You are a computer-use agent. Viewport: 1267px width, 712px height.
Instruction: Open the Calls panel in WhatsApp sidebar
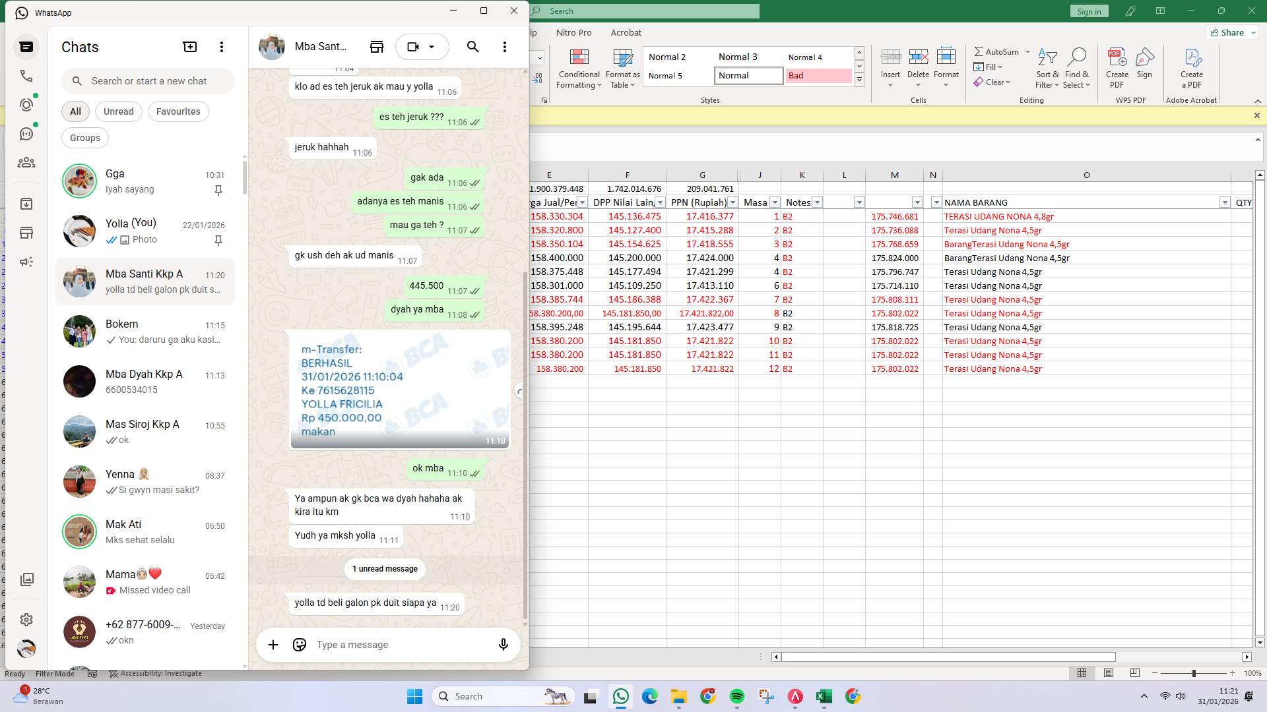click(26, 76)
